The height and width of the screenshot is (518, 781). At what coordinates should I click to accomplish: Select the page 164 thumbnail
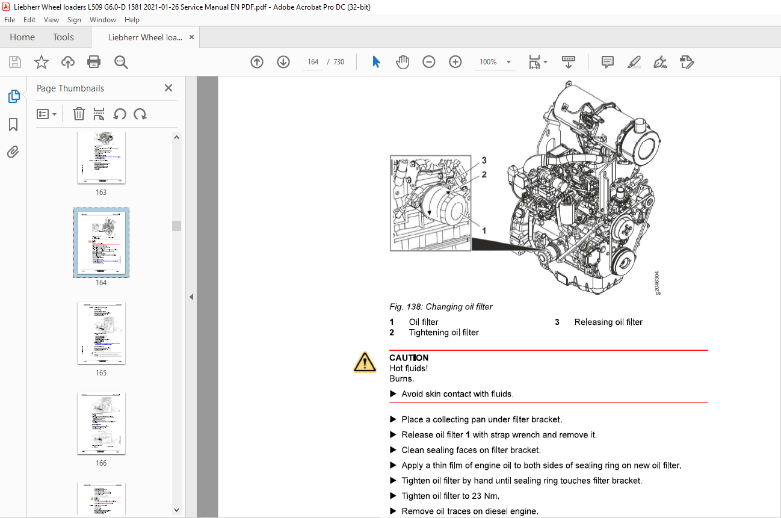coord(101,242)
